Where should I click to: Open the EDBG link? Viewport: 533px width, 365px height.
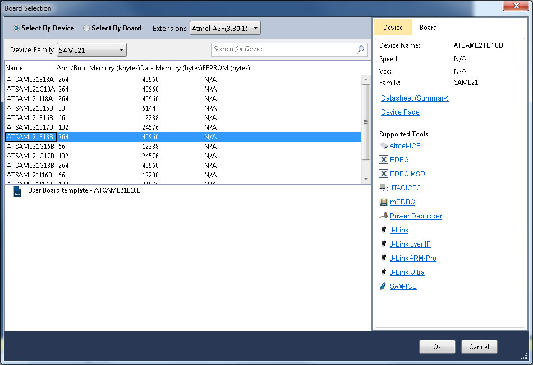click(x=399, y=160)
